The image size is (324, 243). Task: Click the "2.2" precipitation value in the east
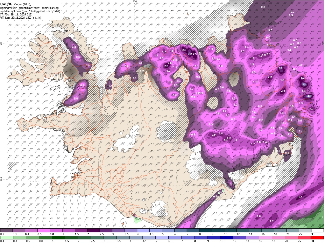click(x=270, y=77)
